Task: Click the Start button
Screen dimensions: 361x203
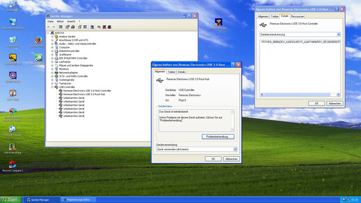Action: (x=11, y=200)
